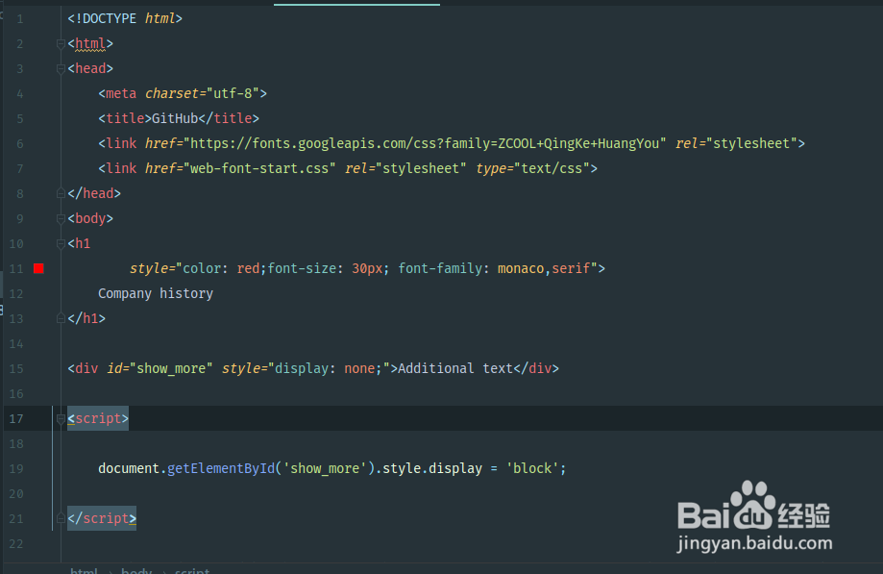Image resolution: width=883 pixels, height=574 pixels.
Task: Click fold marker beside closing script tag
Action: (x=61, y=518)
